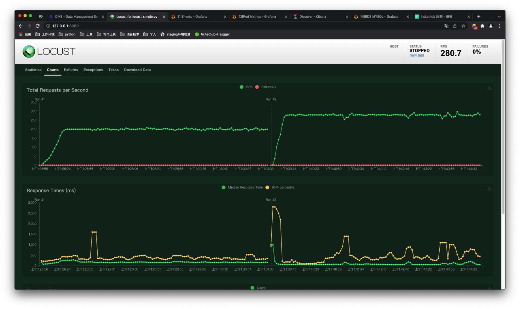Download the Total Requests per Second chart
The image size is (520, 309).
(x=489, y=88)
